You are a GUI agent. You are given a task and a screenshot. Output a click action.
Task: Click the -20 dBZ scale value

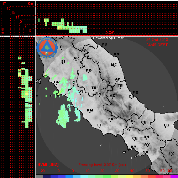(42, 171)
